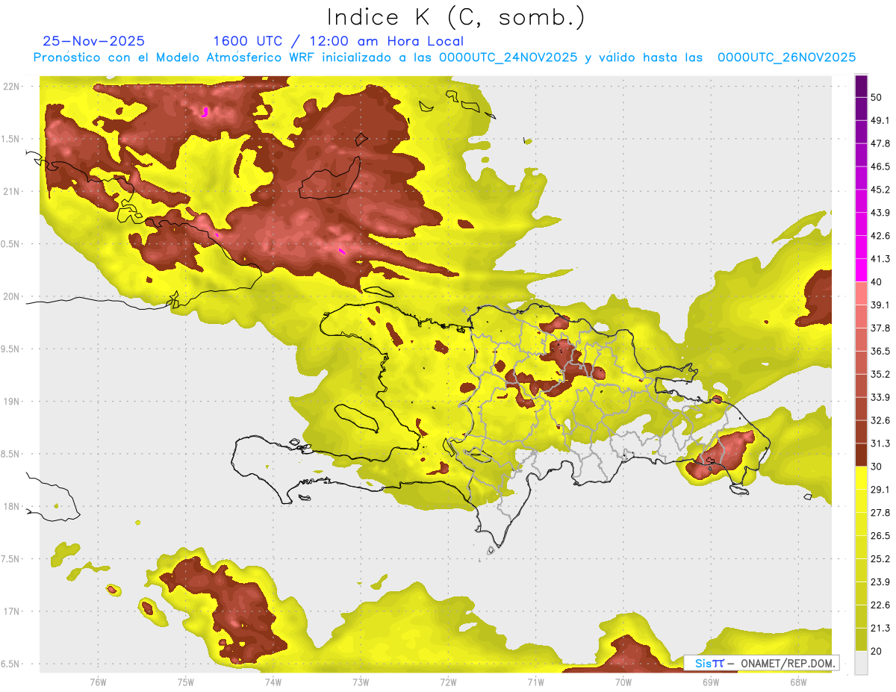Select the colorbar label '30'
This screenshot has height=692, width=896.
[x=877, y=467]
